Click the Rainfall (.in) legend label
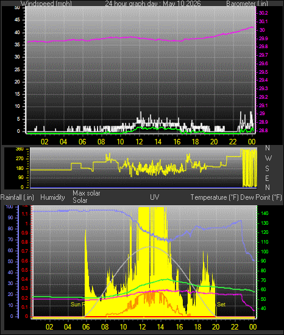Screen dimensions: 284x335 tap(17, 197)
